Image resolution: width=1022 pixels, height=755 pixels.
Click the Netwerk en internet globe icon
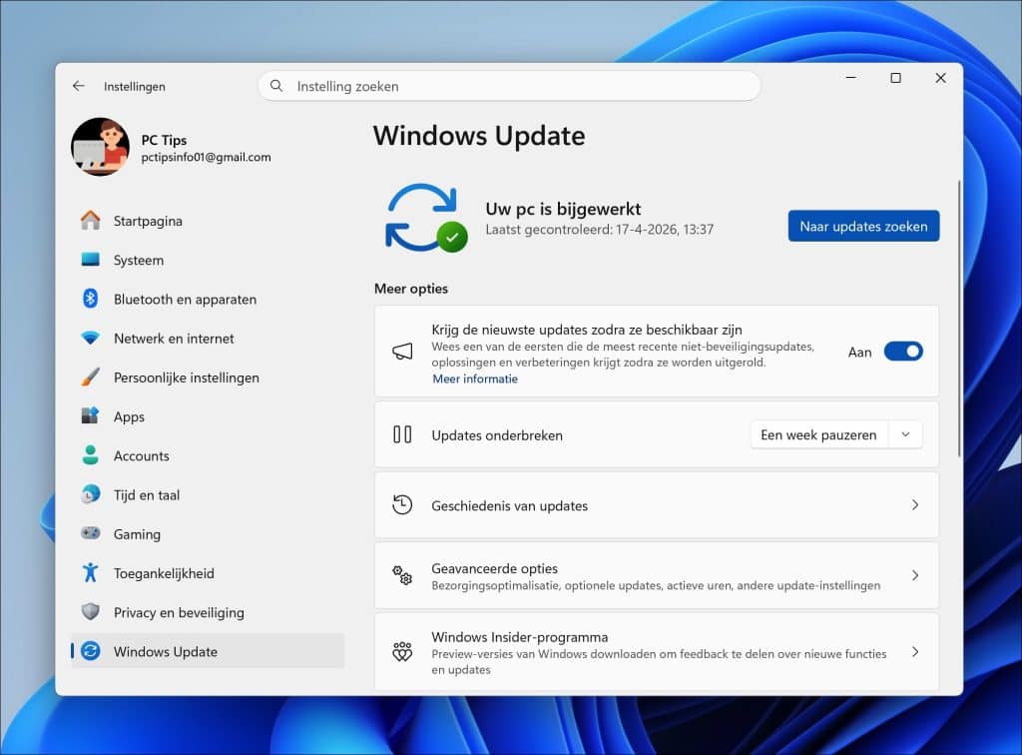90,338
